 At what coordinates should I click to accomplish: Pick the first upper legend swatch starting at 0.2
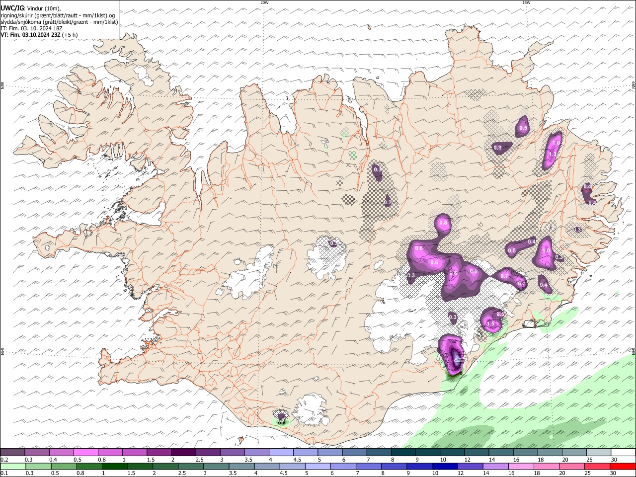click(12, 453)
